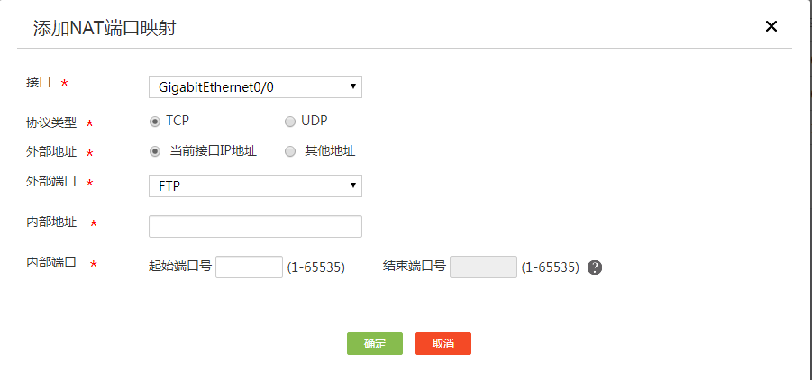
Task: Select the TCP protocol radio button
Action: pos(155,121)
